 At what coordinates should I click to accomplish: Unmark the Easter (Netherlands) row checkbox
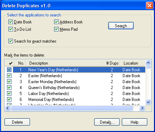tap(9, 76)
